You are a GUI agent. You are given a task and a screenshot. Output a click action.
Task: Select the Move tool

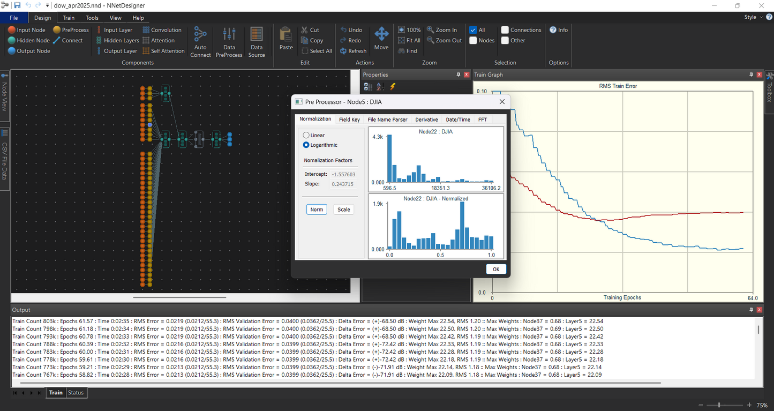381,35
